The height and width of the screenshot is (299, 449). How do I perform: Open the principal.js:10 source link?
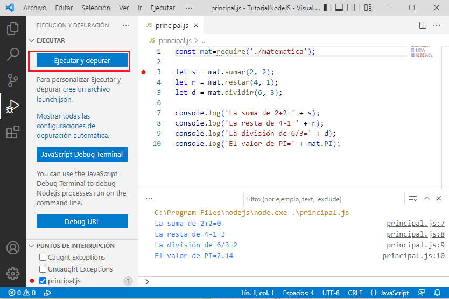pos(413,256)
